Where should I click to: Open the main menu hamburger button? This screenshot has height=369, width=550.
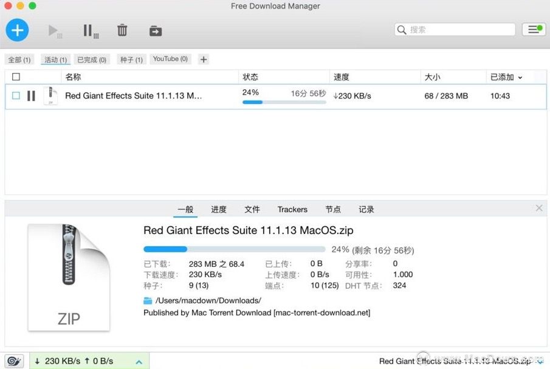click(534, 29)
